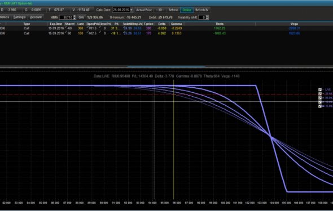Sort by the Delta column header
This screenshot has width=333, height=211.
(161, 24)
